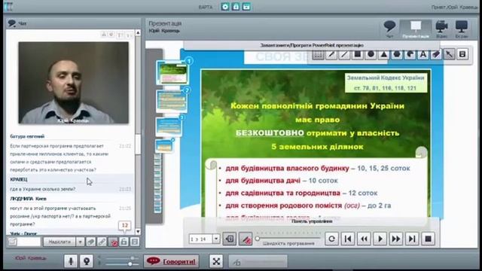Toggle the microphone button
This screenshot has height=271, width=482.
71,261
